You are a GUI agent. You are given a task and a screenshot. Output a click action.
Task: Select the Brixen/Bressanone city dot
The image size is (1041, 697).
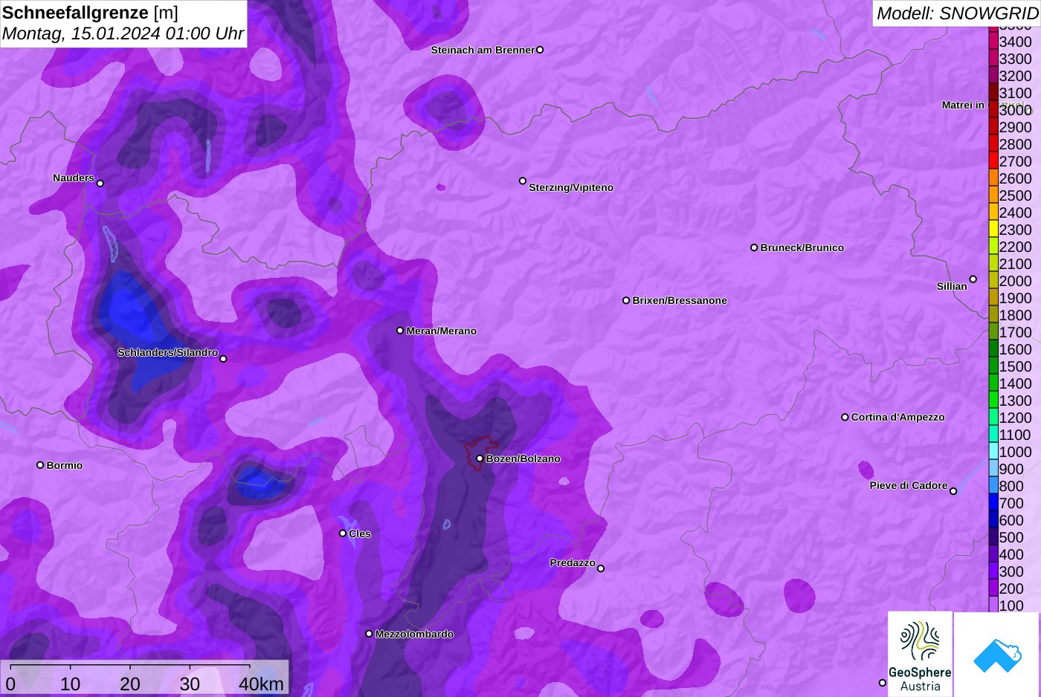click(x=626, y=300)
